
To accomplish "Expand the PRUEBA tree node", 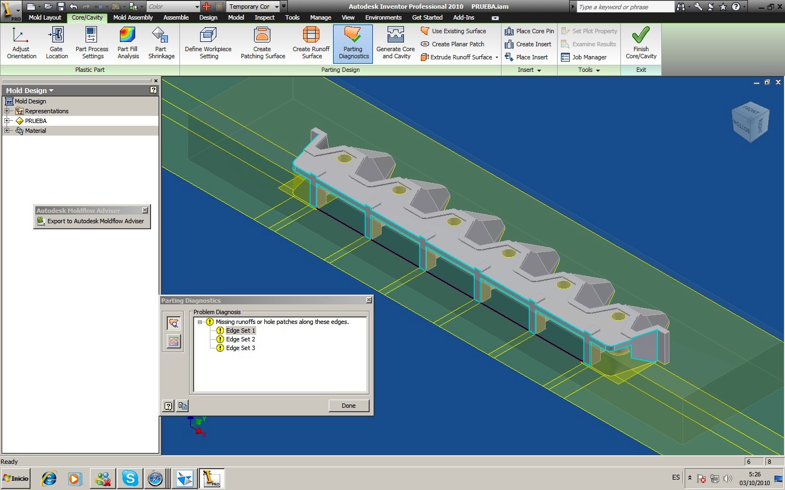I will click(7, 121).
